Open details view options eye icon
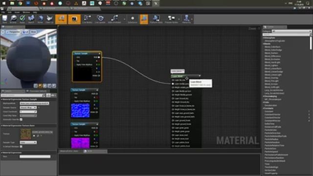The width and height of the screenshot is (313, 176). [x=53, y=95]
